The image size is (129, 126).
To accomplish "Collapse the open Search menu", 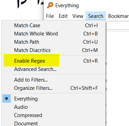I will click(96, 16).
